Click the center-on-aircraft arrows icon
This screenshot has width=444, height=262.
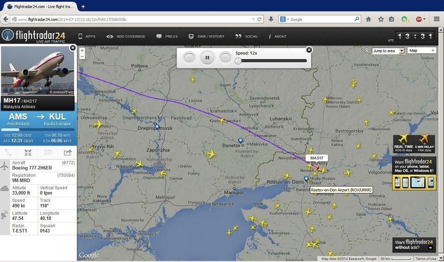pyautogui.click(x=28, y=153)
